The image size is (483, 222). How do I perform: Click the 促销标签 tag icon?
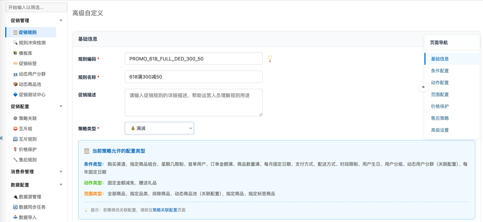[x=15, y=63]
